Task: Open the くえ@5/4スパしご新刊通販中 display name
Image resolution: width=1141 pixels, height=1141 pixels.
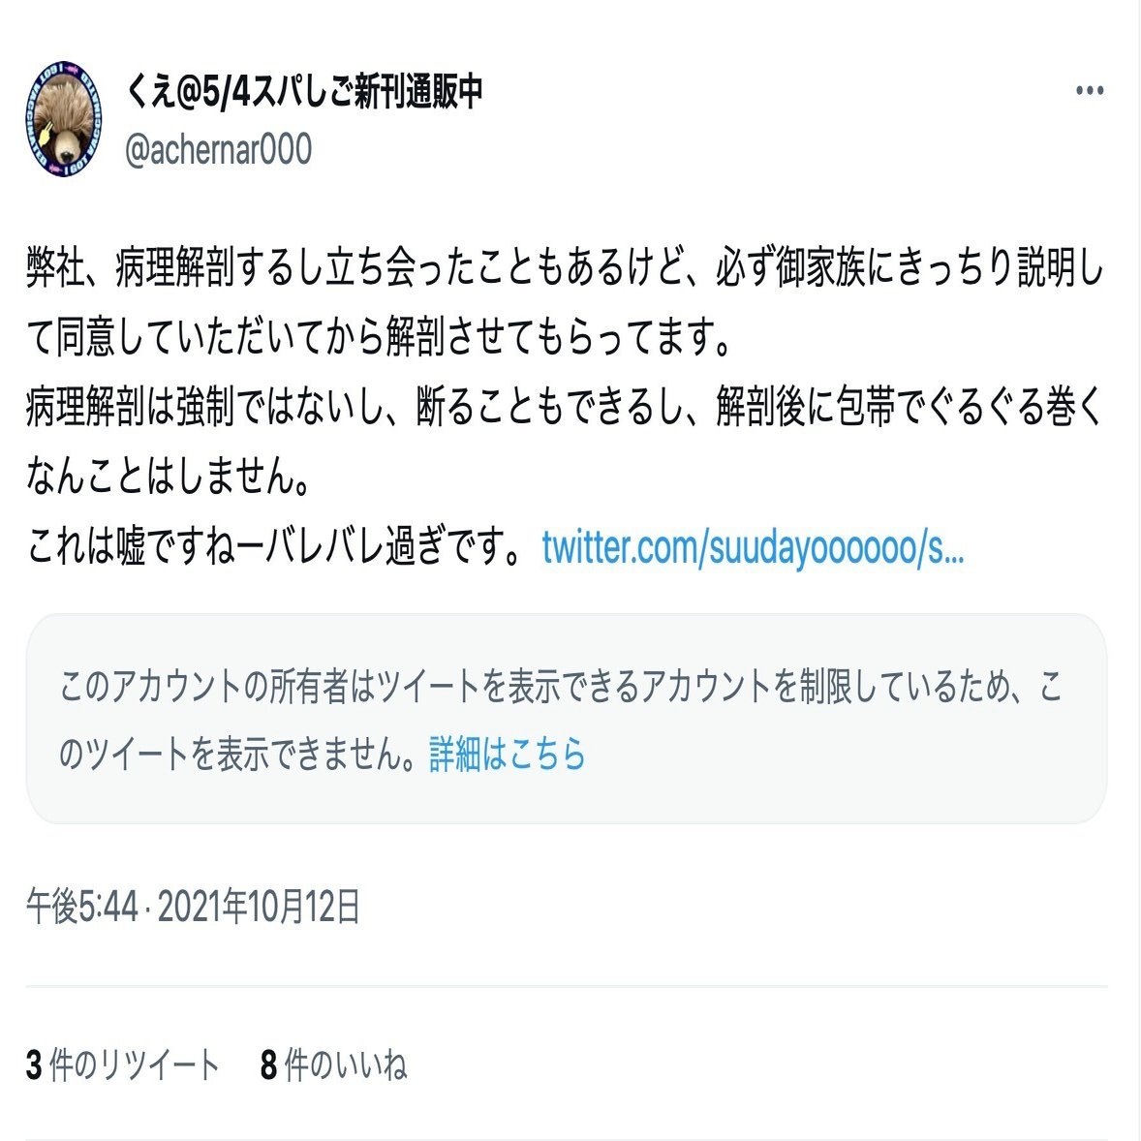Action: coord(304,92)
